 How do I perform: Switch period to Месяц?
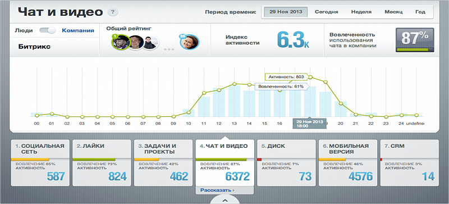click(x=393, y=12)
